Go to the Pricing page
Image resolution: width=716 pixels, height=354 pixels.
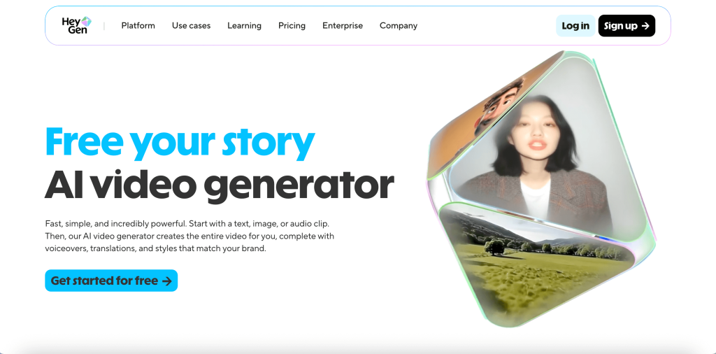point(292,26)
